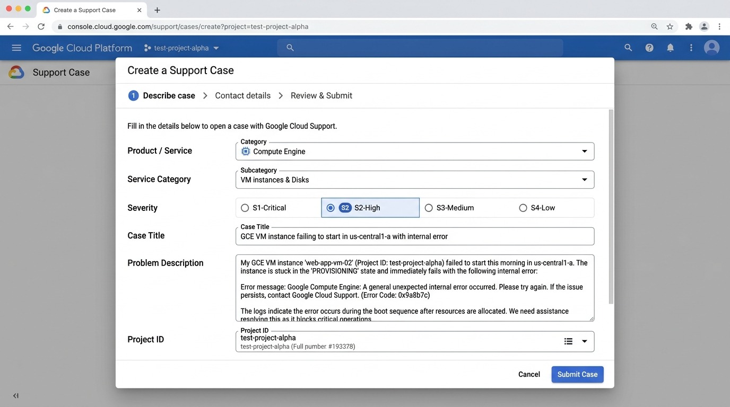Click the Service Category label
The width and height of the screenshot is (730, 407).
tap(159, 179)
